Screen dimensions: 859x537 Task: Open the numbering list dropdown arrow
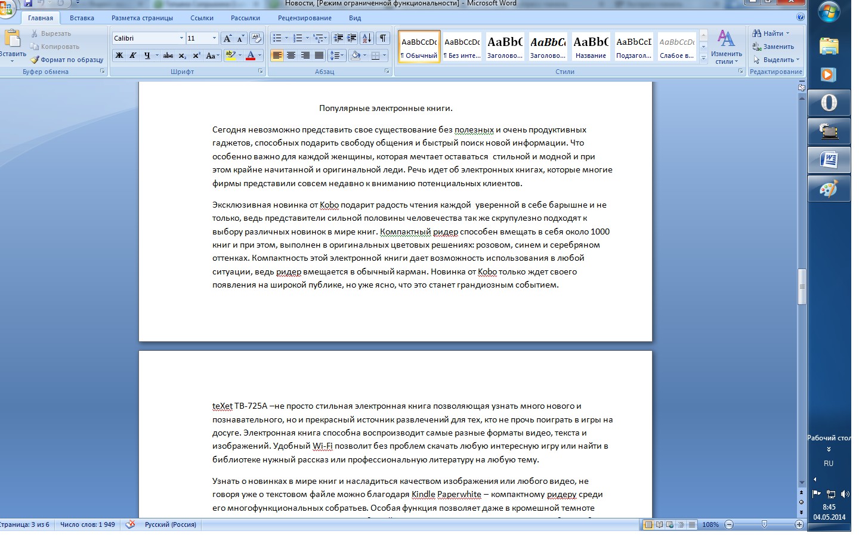(x=307, y=38)
